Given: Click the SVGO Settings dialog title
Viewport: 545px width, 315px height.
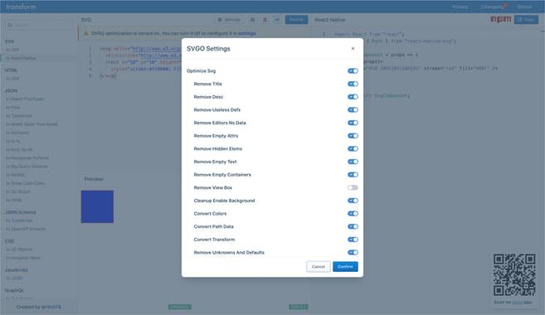Looking at the screenshot, I should 208,49.
